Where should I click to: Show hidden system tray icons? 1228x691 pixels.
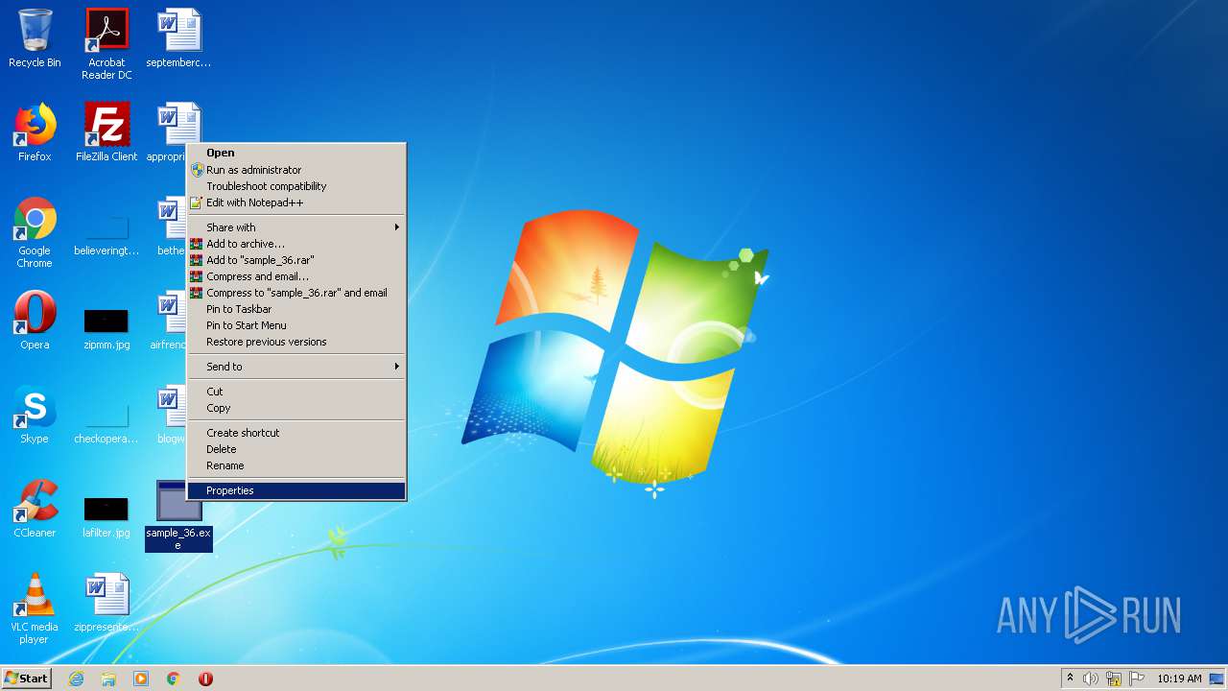tap(1071, 679)
